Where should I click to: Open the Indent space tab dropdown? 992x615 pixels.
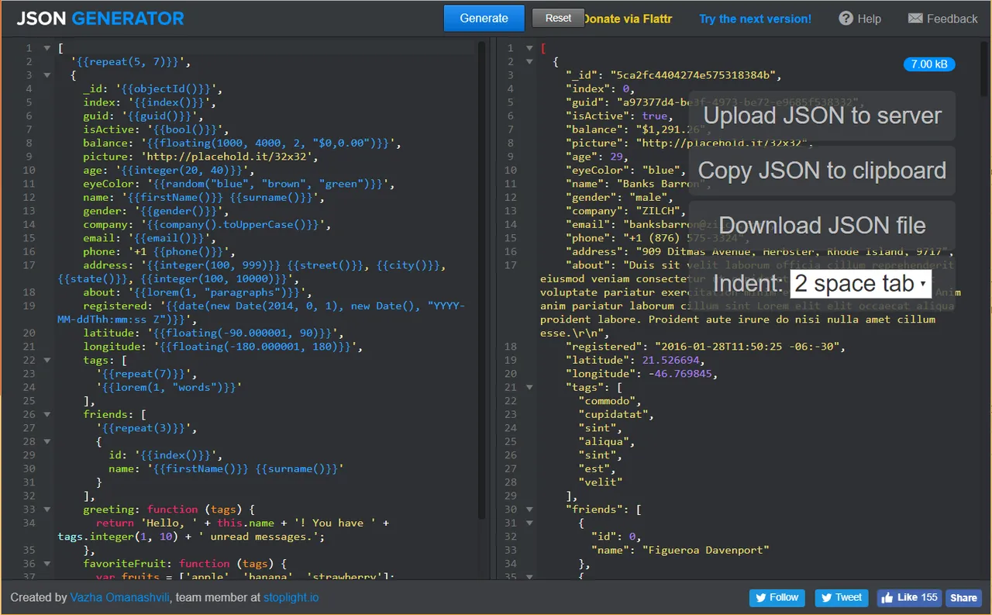(x=862, y=284)
